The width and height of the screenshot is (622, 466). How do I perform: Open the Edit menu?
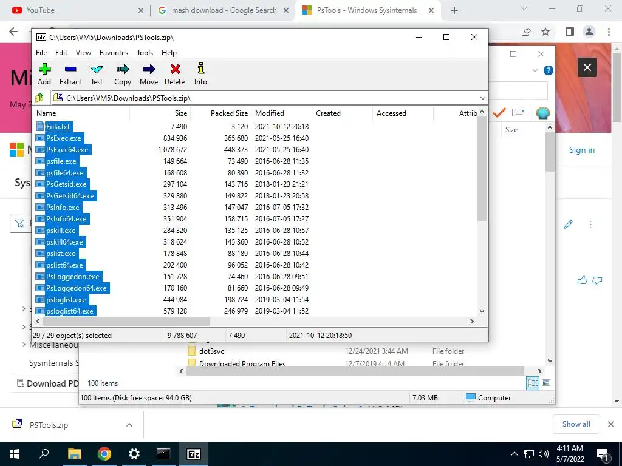click(x=61, y=53)
